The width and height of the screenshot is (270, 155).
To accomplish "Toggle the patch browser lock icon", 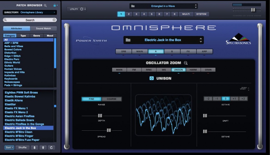I will 55,5.
